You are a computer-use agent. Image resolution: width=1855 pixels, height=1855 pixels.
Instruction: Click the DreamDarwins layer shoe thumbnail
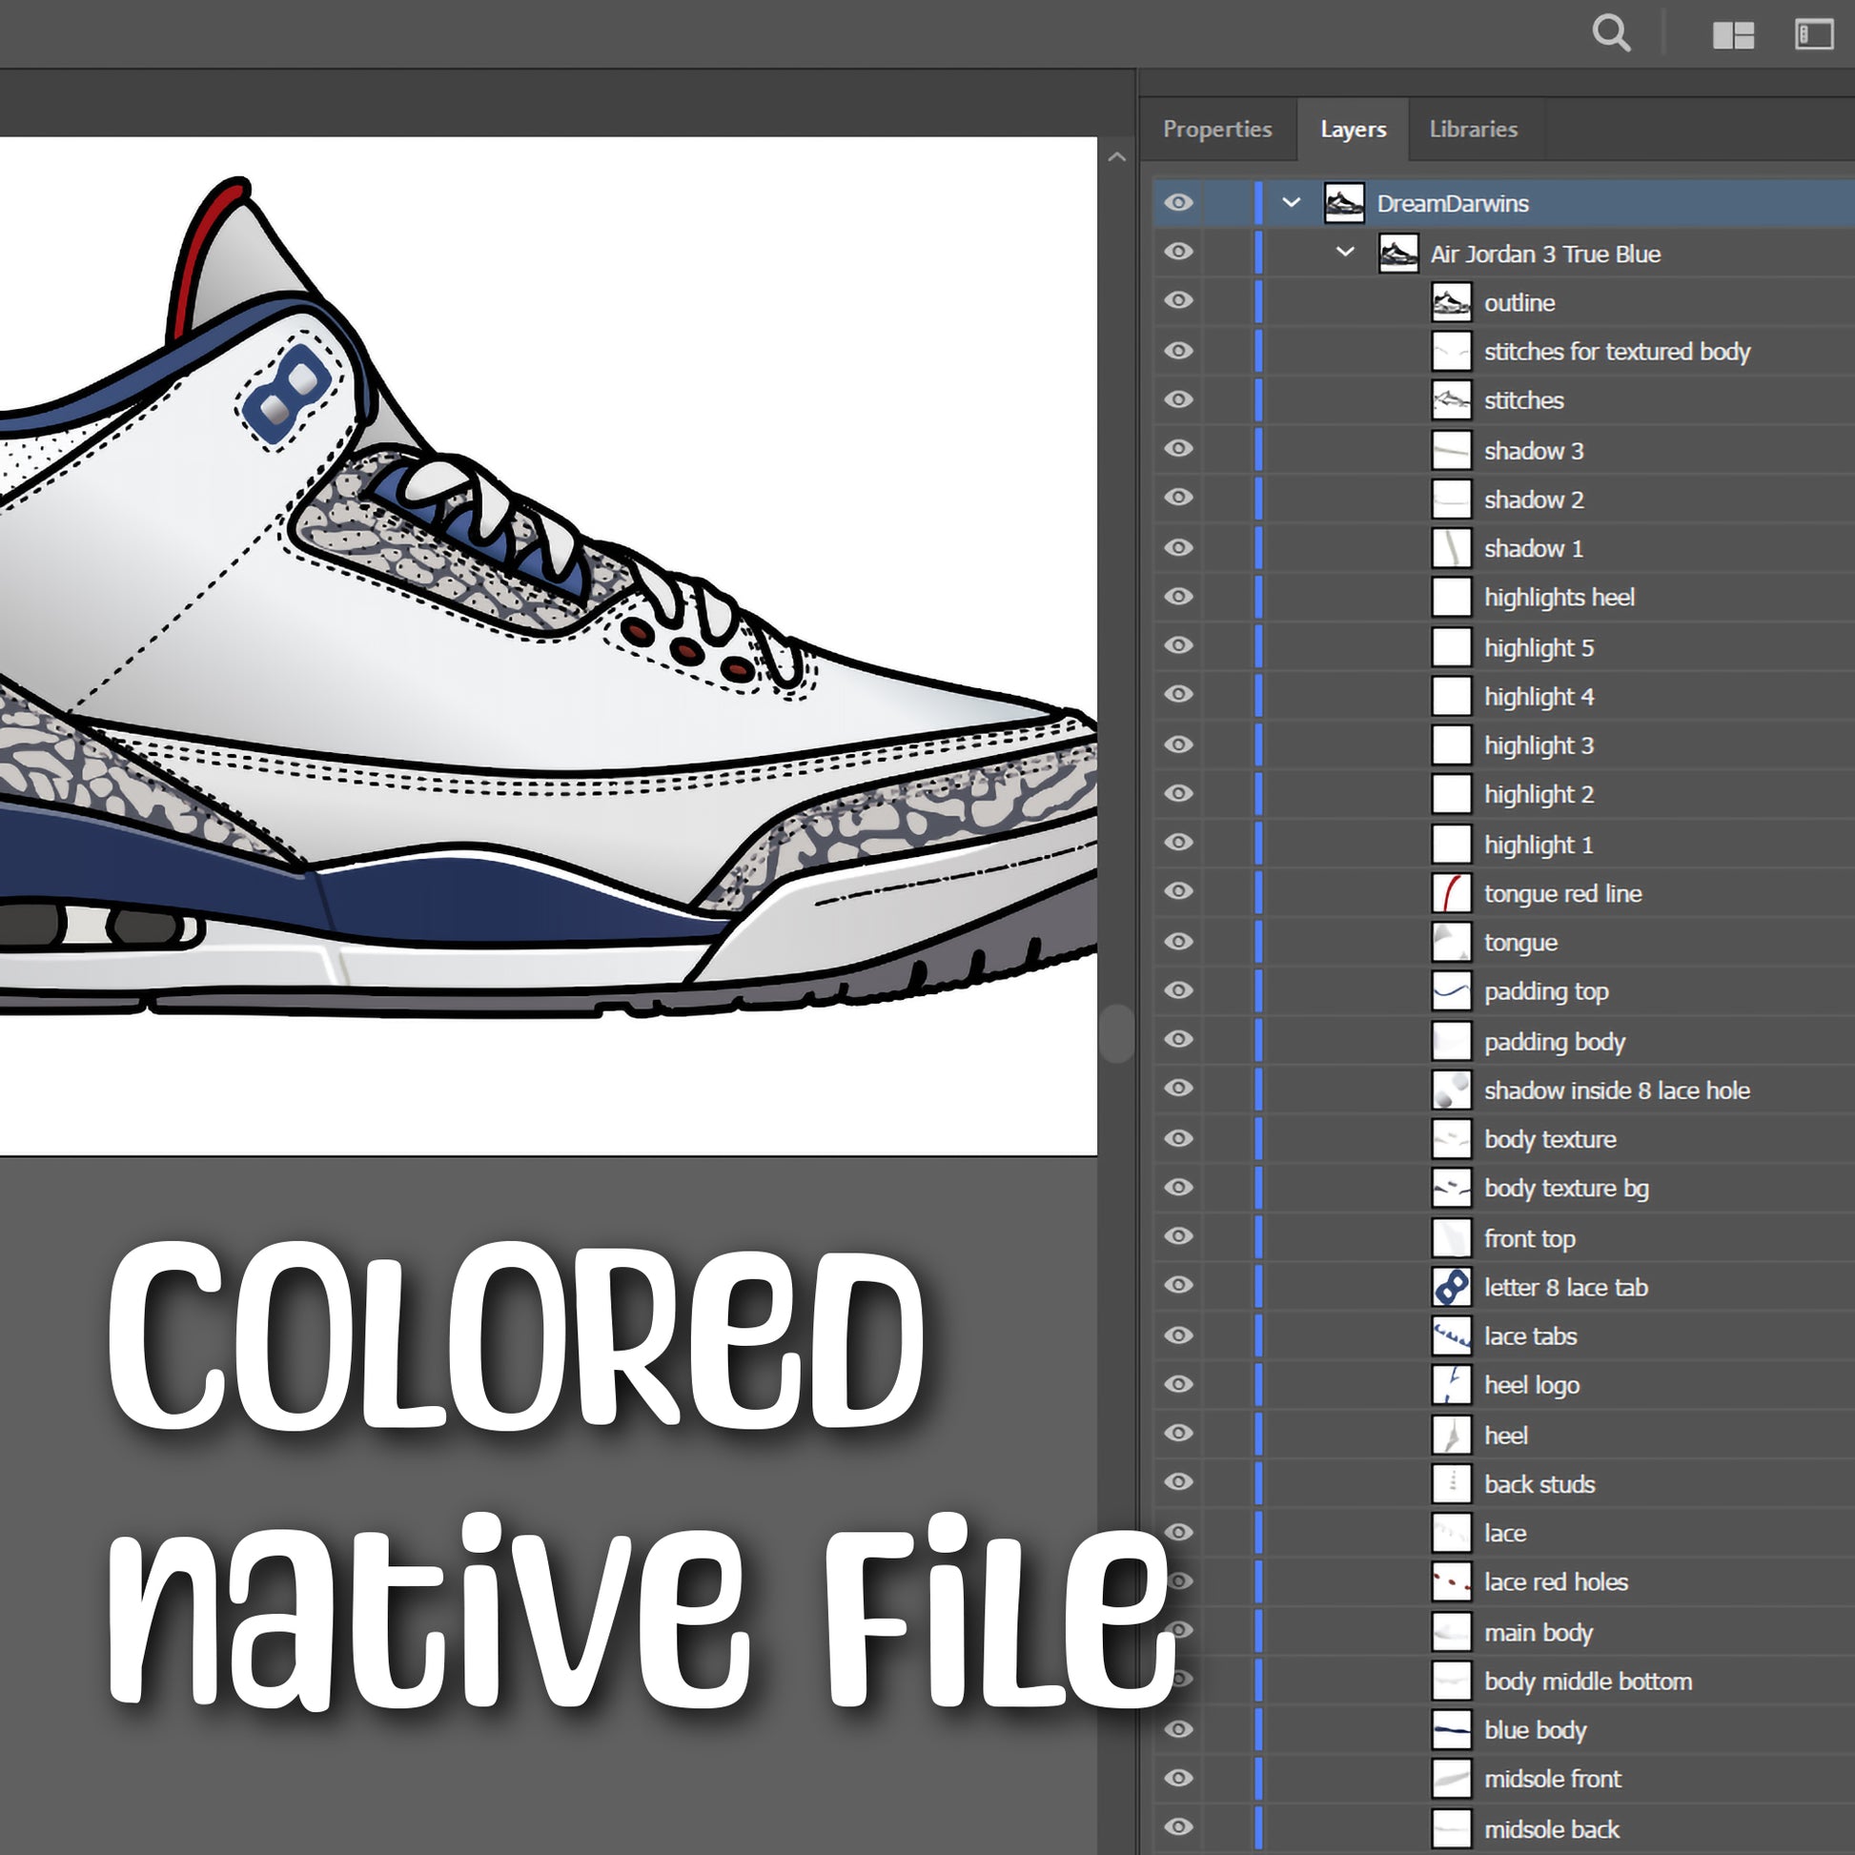(1342, 203)
